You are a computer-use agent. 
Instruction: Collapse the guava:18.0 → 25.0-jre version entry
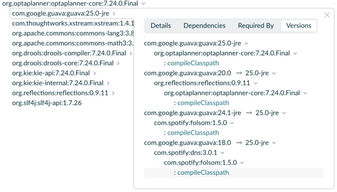pyautogui.click(x=274, y=143)
